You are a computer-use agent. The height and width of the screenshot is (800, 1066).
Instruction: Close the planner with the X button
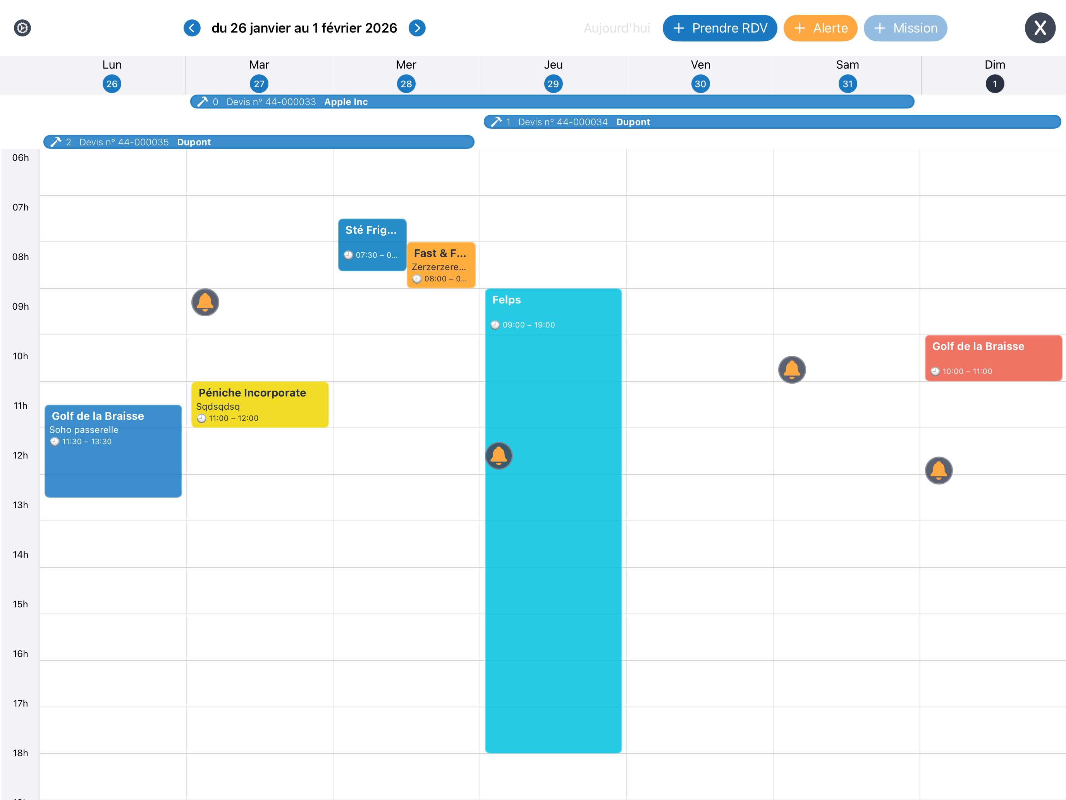click(1040, 28)
